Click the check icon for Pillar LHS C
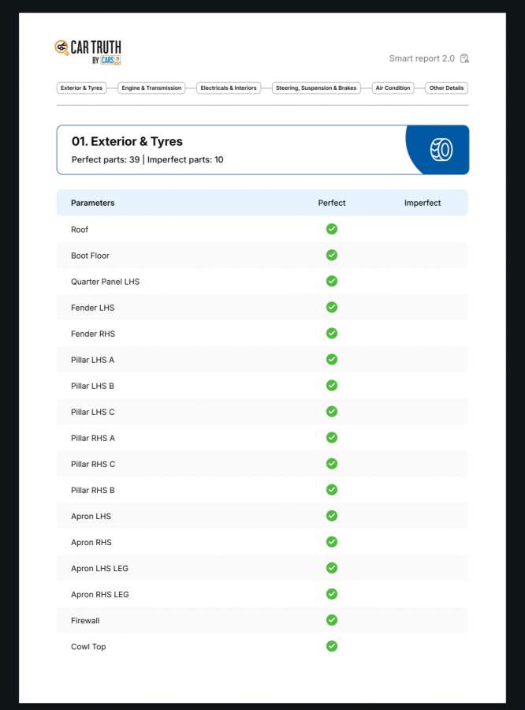The width and height of the screenshot is (525, 710). point(332,412)
